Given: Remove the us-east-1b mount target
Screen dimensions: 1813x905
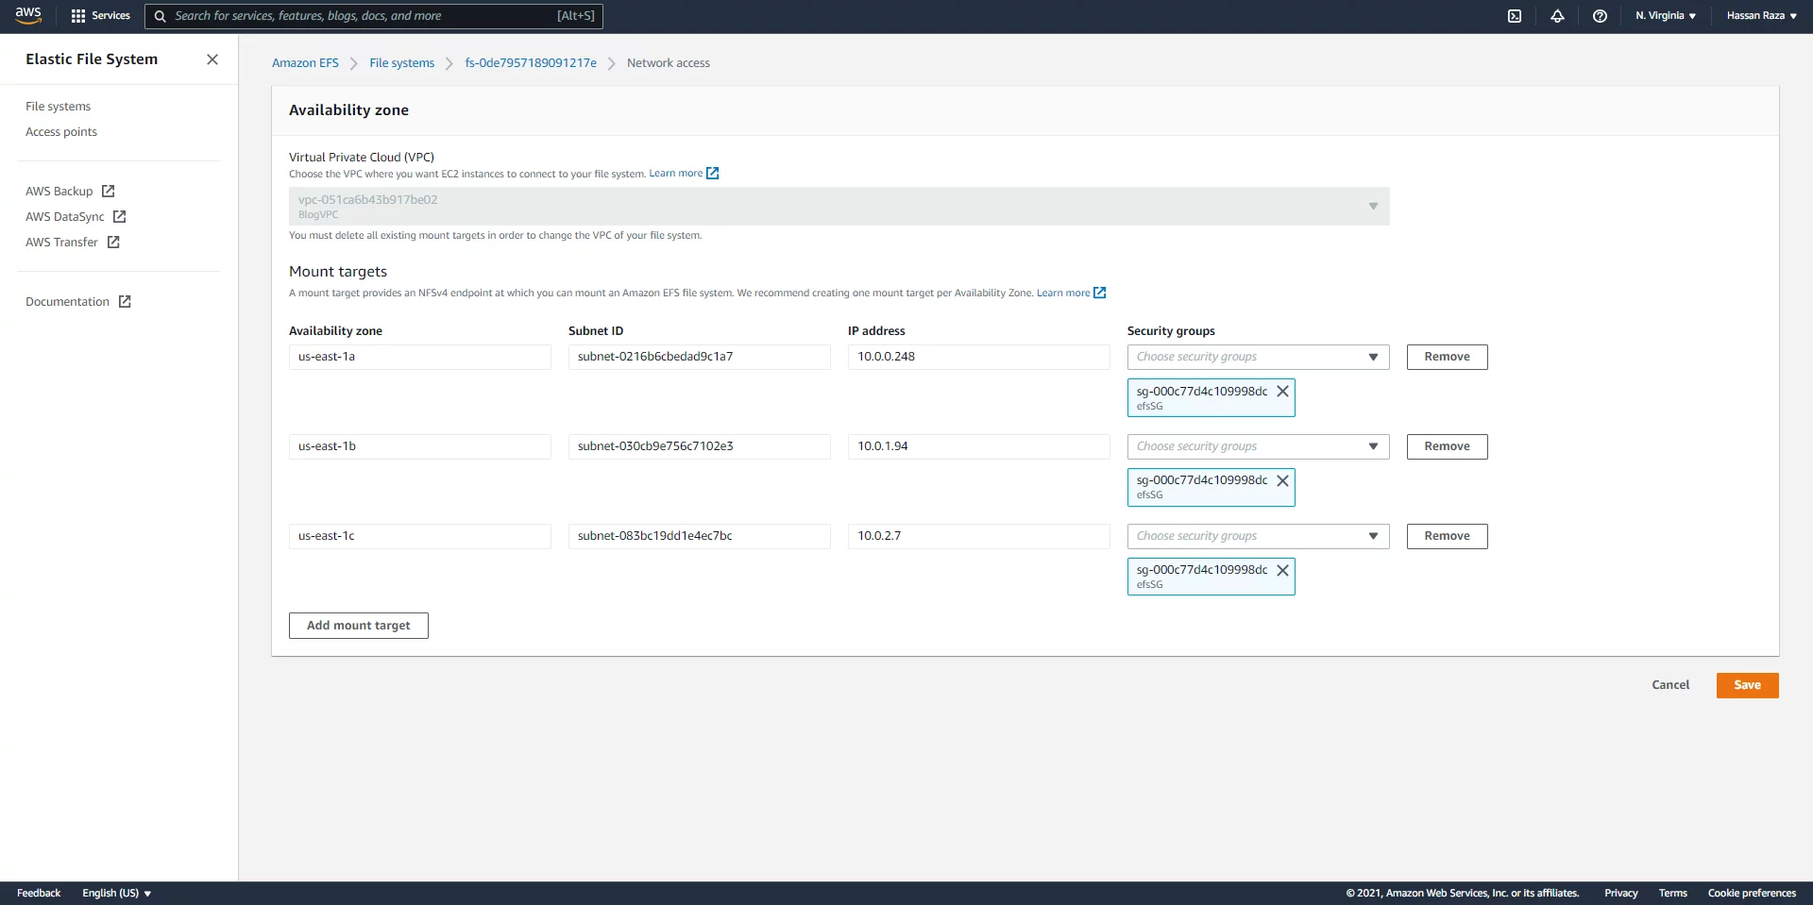Looking at the screenshot, I should click(1447, 446).
